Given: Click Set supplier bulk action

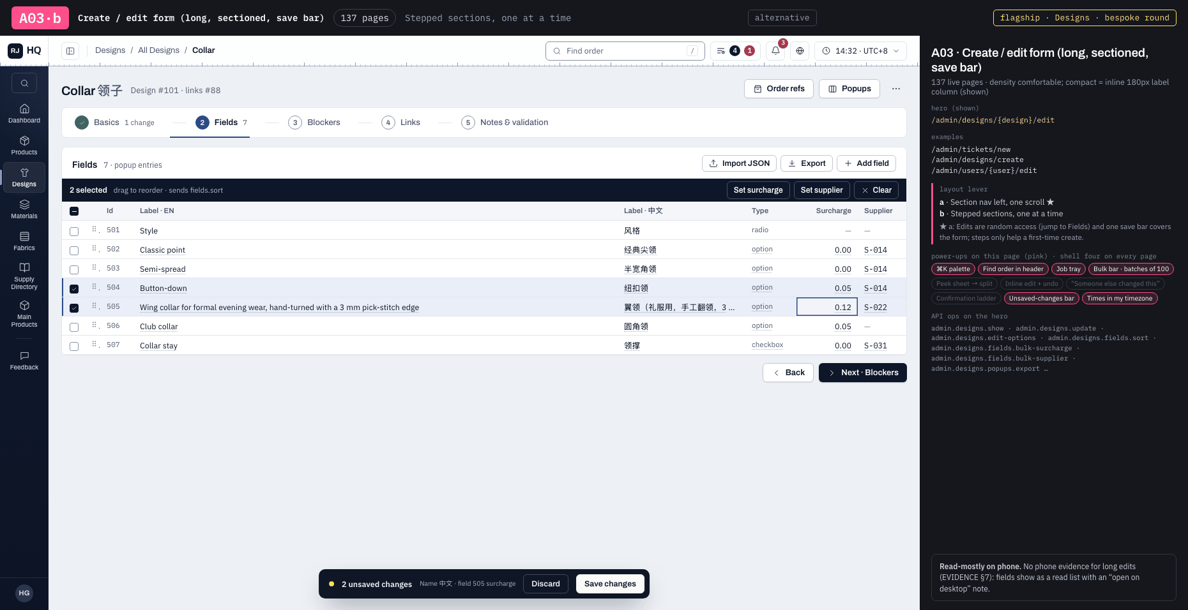Looking at the screenshot, I should 821,190.
